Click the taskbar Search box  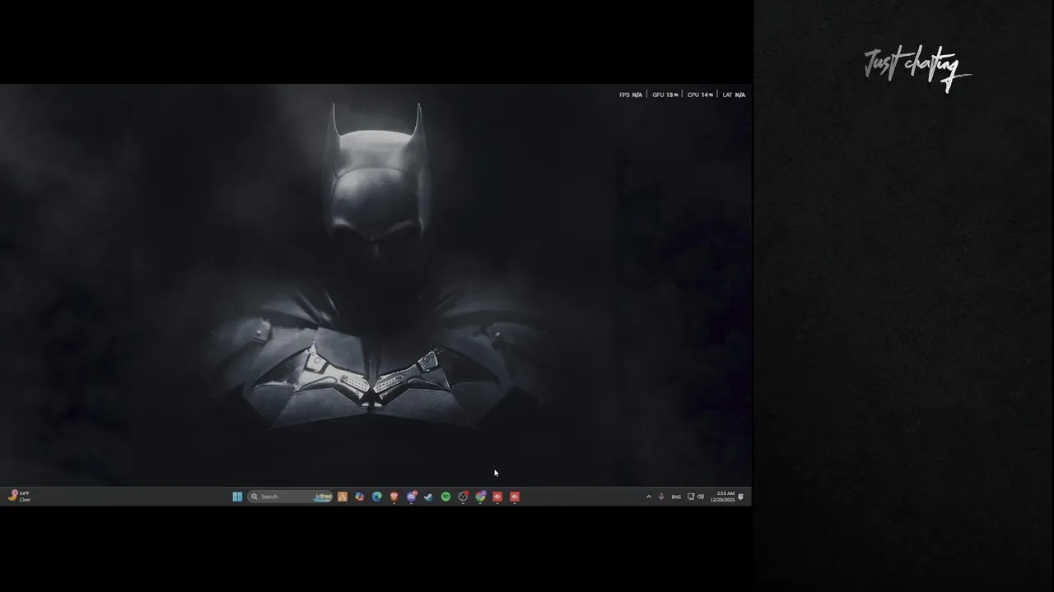291,497
